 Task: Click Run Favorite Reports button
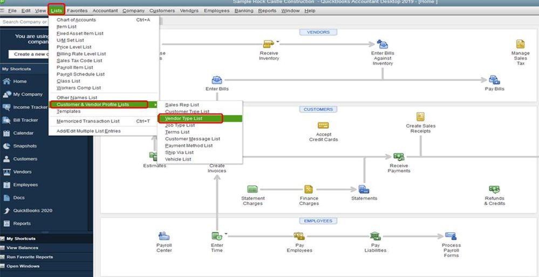click(30, 257)
